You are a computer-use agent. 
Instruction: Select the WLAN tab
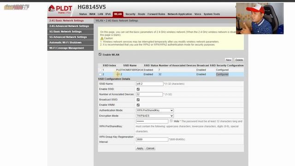pyautogui.click(x=118, y=14)
